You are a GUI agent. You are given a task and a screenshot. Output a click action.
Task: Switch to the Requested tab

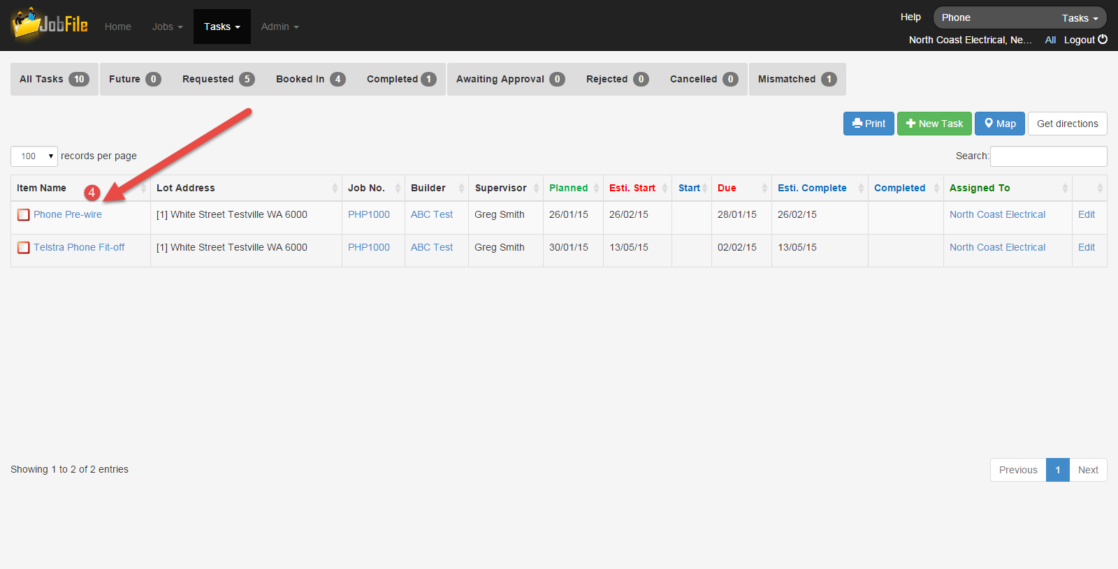point(218,79)
